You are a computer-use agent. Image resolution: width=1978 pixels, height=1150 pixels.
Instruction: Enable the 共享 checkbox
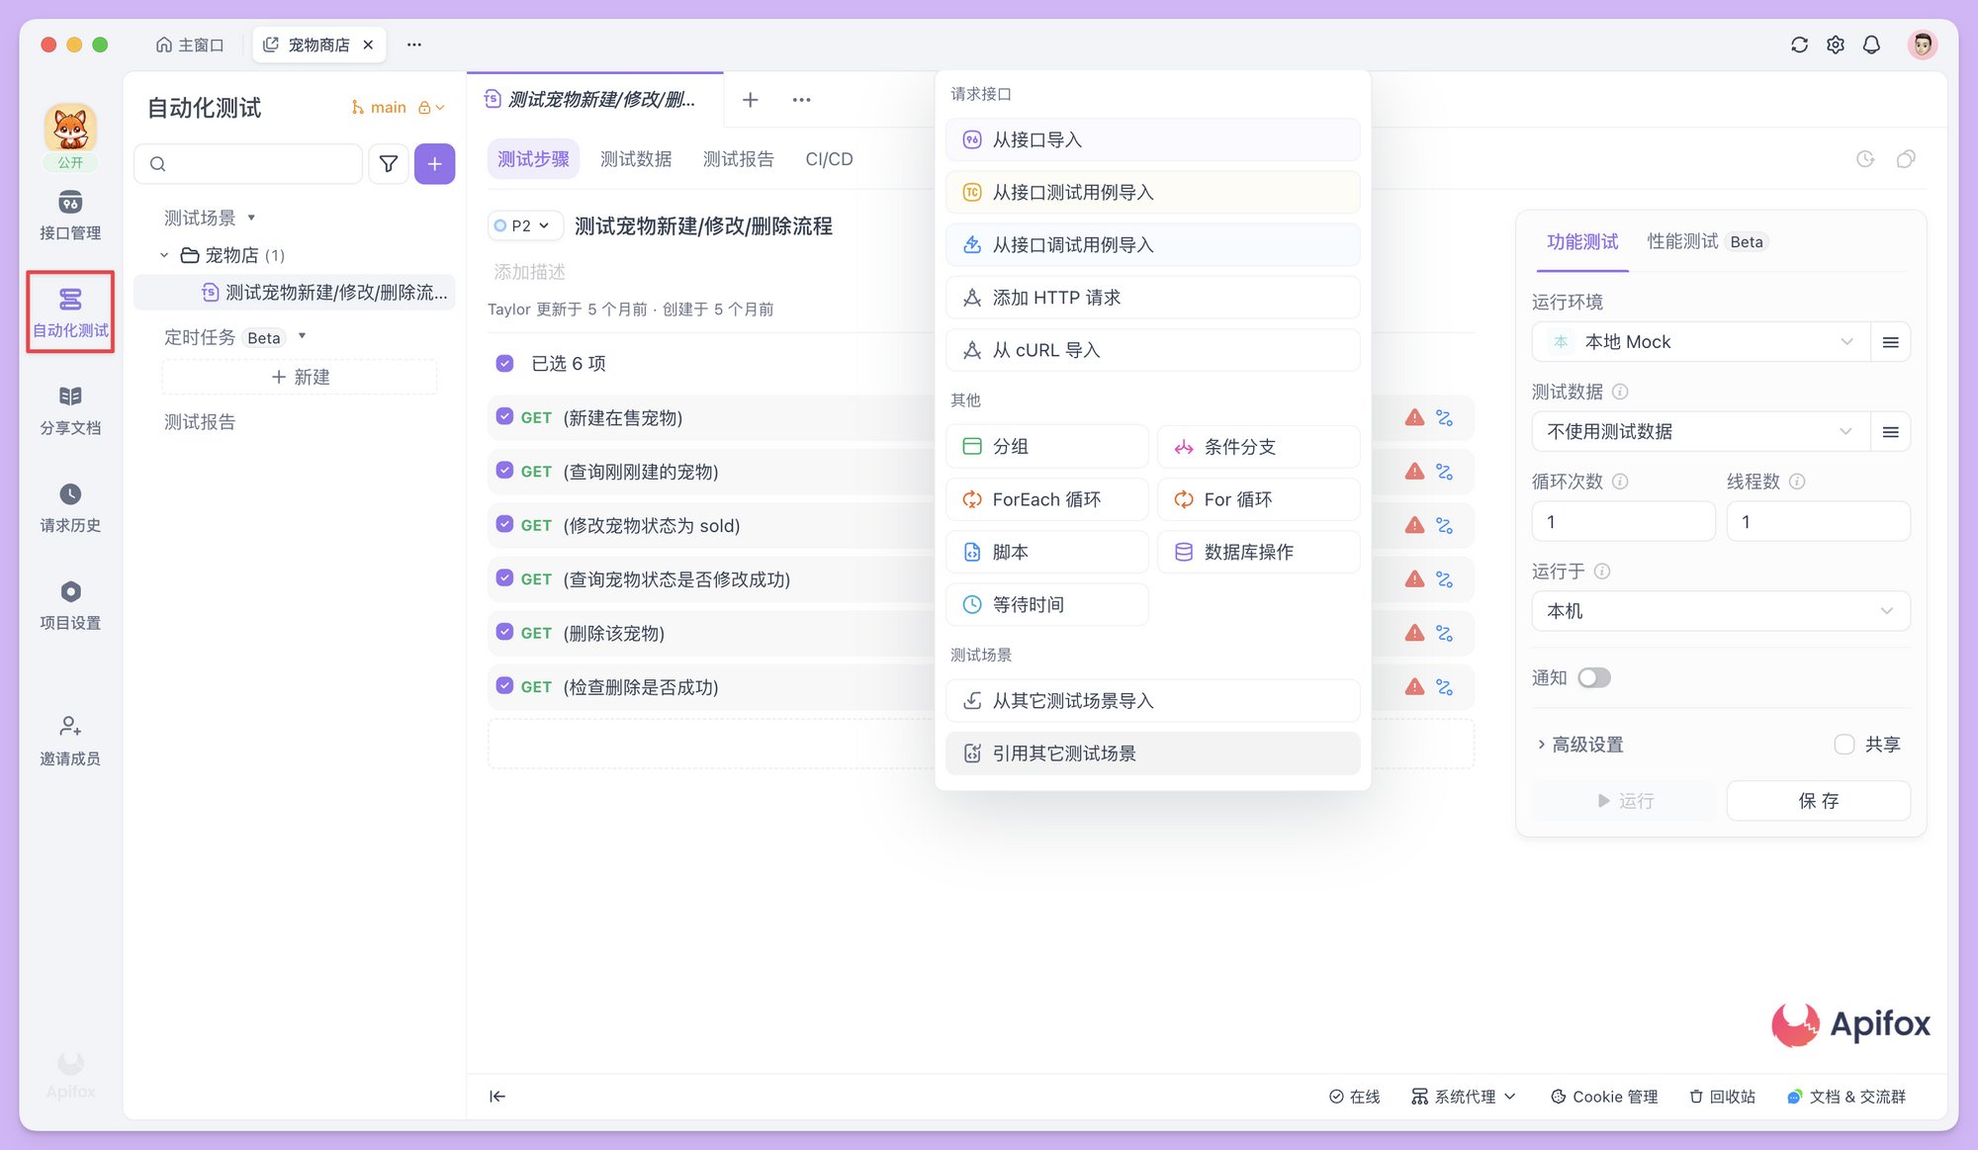point(1843,744)
